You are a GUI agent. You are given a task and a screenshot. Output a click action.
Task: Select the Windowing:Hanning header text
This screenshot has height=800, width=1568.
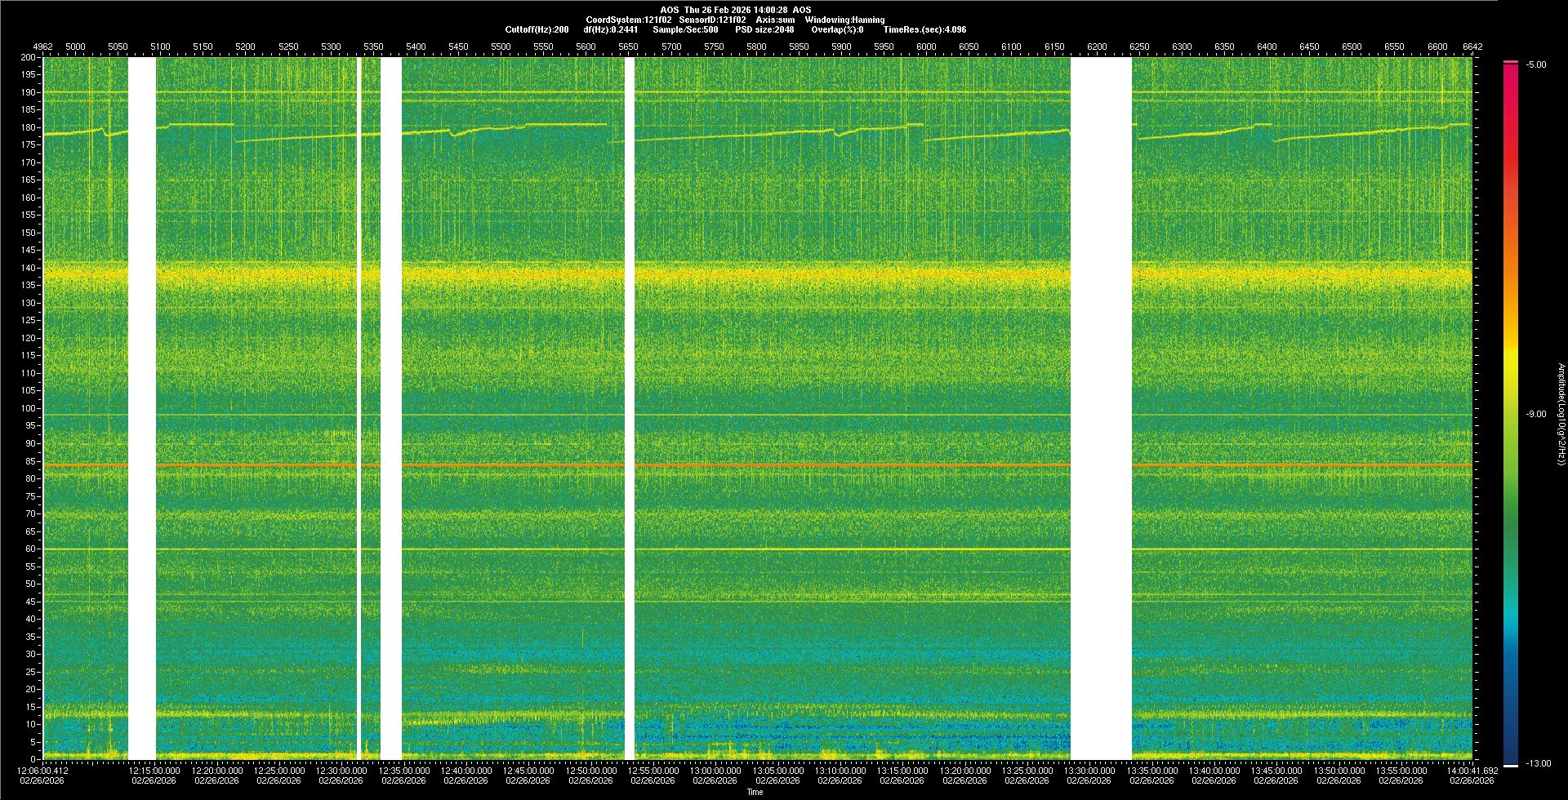point(844,20)
